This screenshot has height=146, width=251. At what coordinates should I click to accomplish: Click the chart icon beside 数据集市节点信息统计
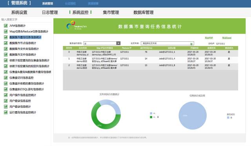pyautogui.click(x=6, y=43)
